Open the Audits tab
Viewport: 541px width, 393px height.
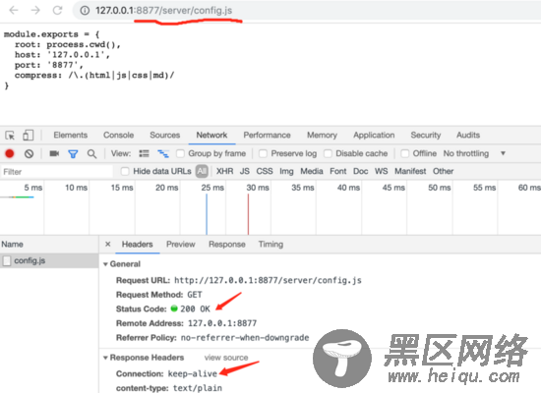coord(468,136)
